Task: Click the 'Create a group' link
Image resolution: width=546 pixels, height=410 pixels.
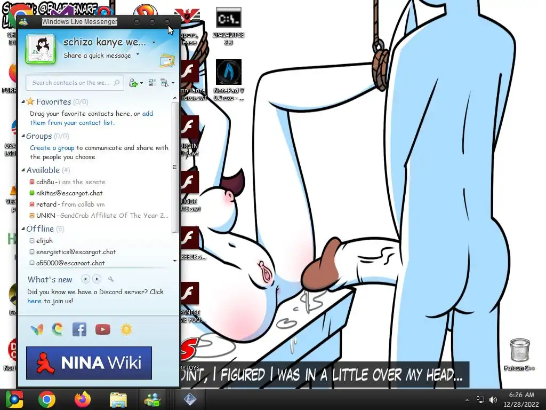Action: click(52, 148)
